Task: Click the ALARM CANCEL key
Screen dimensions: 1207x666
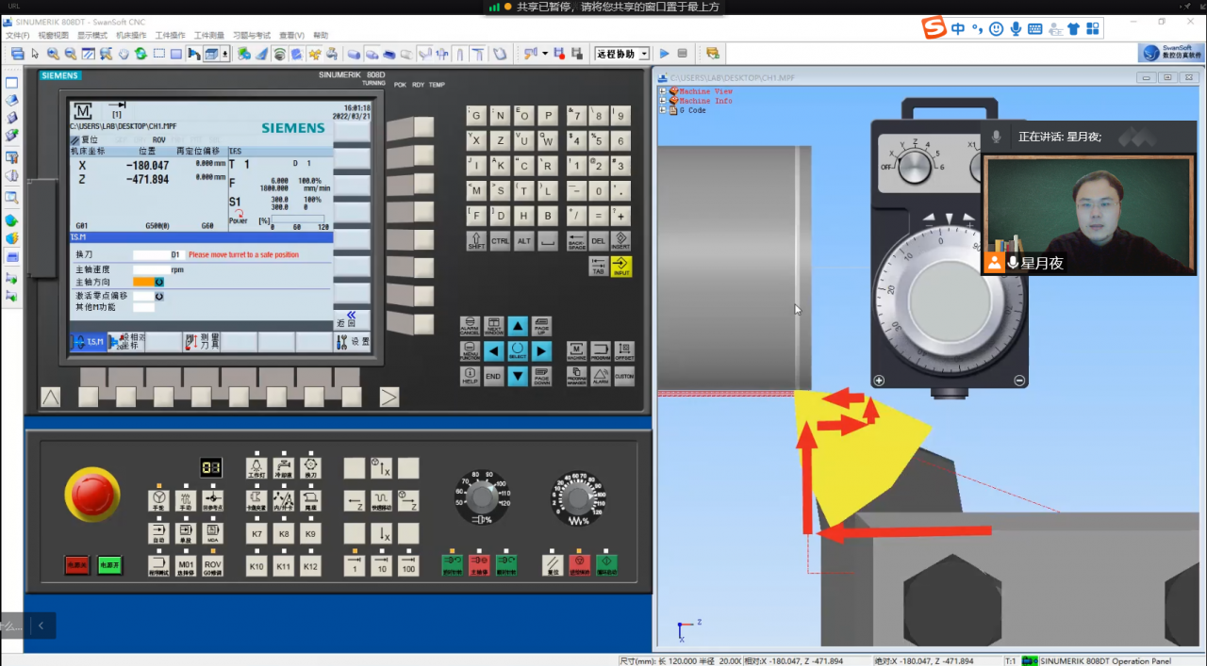Action: (470, 327)
